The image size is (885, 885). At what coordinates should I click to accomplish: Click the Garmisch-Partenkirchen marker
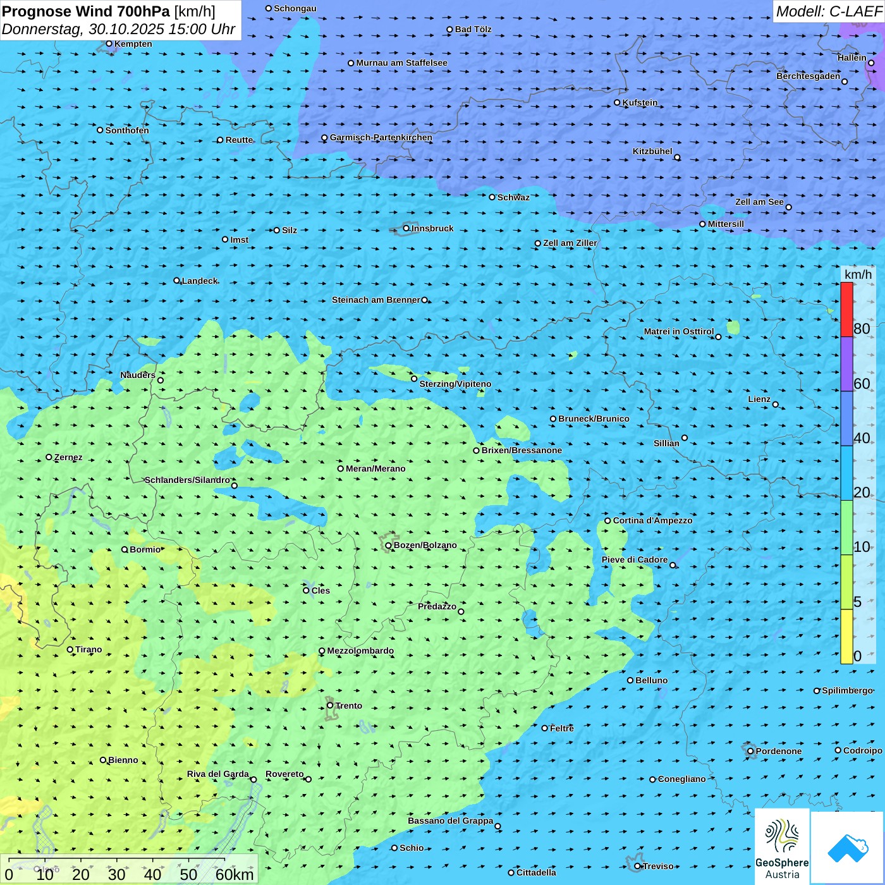[324, 138]
